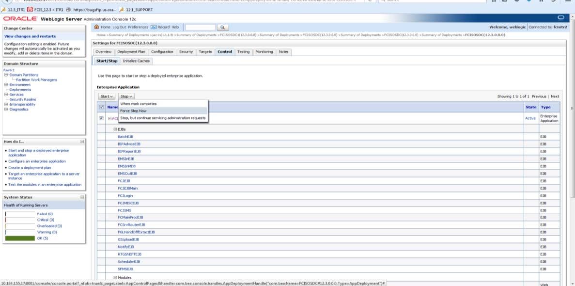Click the Oracle oval icon in top-right banner
The width and height of the screenshot is (575, 286).
560,17
